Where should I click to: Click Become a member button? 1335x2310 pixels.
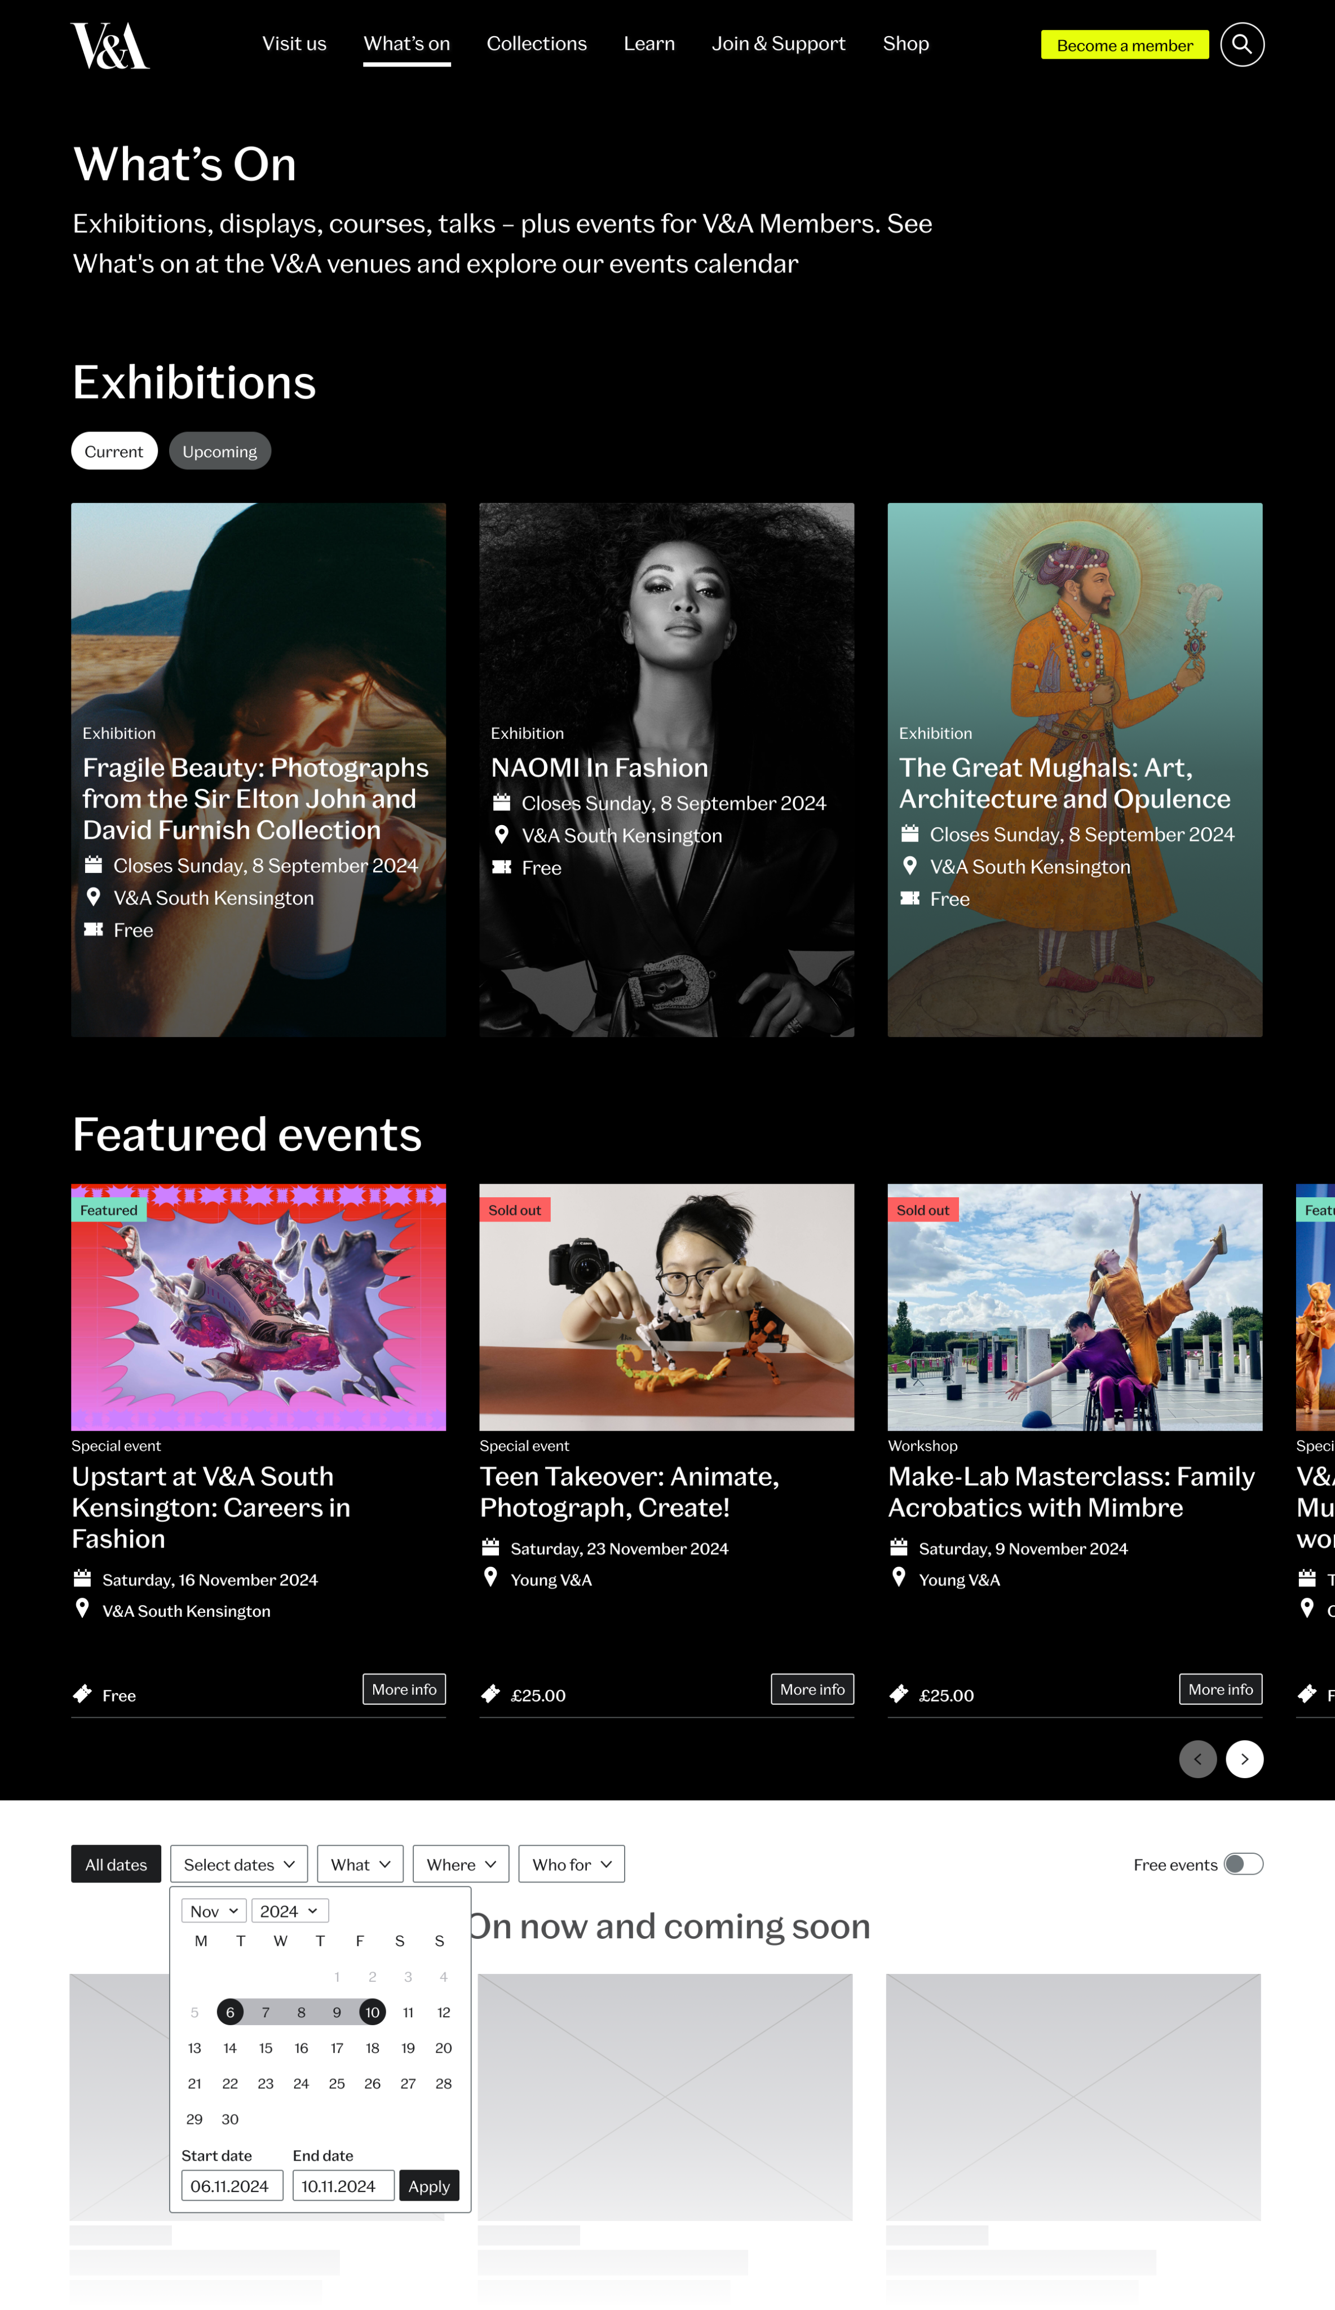[1124, 45]
